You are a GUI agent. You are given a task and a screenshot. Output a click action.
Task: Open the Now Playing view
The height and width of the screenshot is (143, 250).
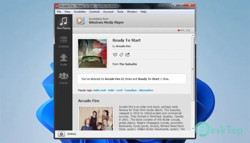click(64, 23)
